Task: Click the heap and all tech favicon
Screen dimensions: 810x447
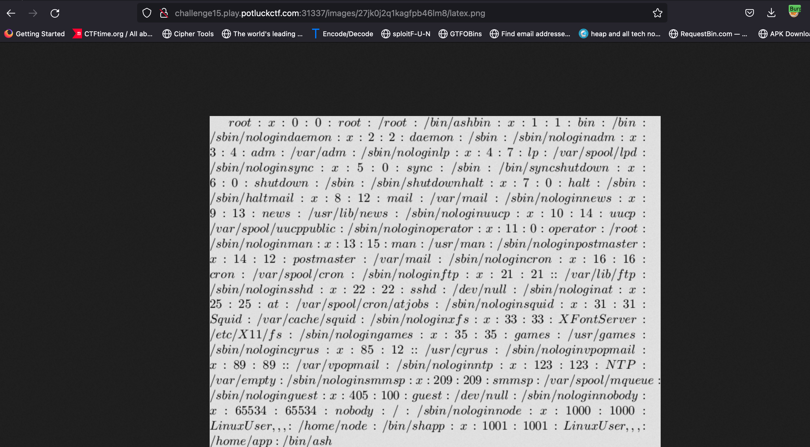Action: tap(583, 33)
